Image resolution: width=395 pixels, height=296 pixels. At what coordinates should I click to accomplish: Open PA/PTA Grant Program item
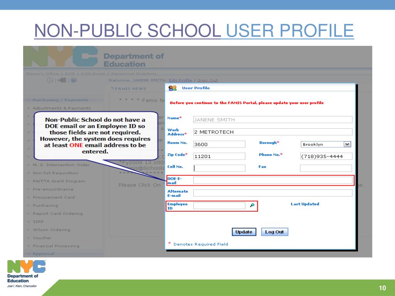click(x=59, y=181)
